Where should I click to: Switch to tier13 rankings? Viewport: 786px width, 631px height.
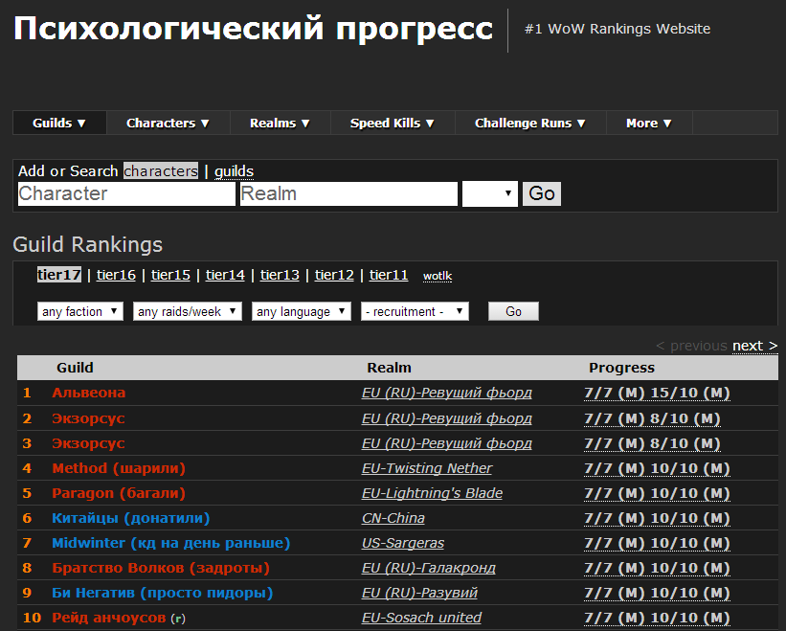click(280, 275)
